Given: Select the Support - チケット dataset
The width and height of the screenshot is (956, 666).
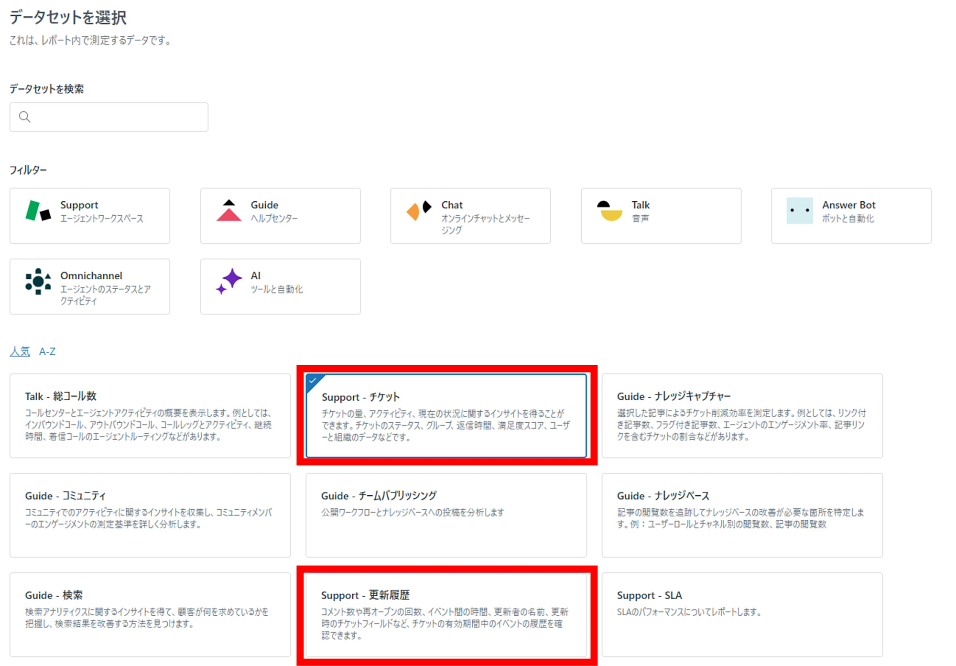Looking at the screenshot, I should pyautogui.click(x=446, y=416).
